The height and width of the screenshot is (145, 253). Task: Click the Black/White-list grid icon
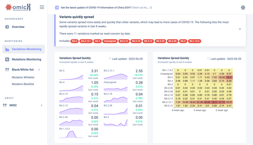7,70
